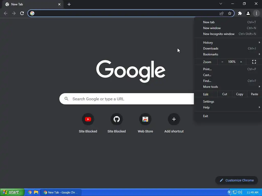
Task: Select New window menu item
Action: pyautogui.click(x=228, y=28)
